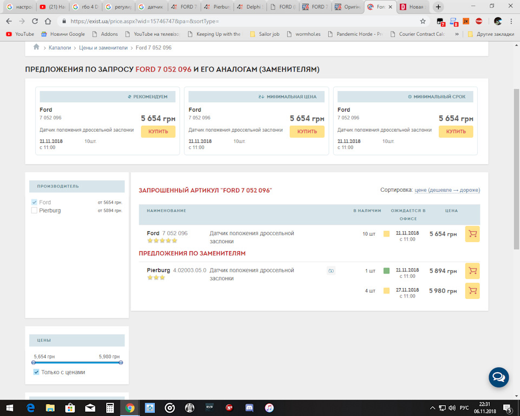Switch to the YouTube "(21)" tab

[x=53, y=6]
